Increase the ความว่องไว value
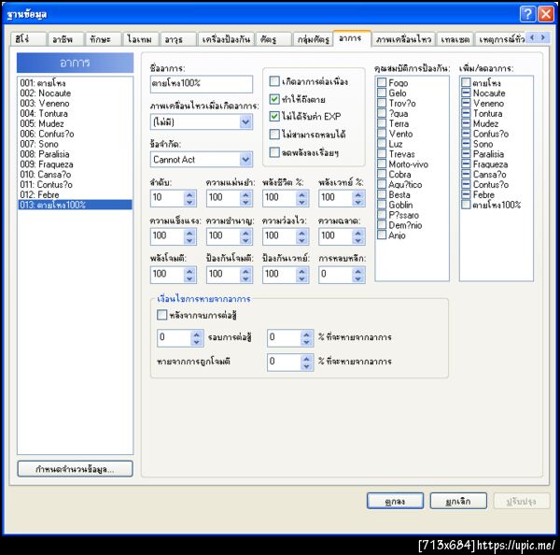Screen dimensions: 560x555 tap(301, 233)
